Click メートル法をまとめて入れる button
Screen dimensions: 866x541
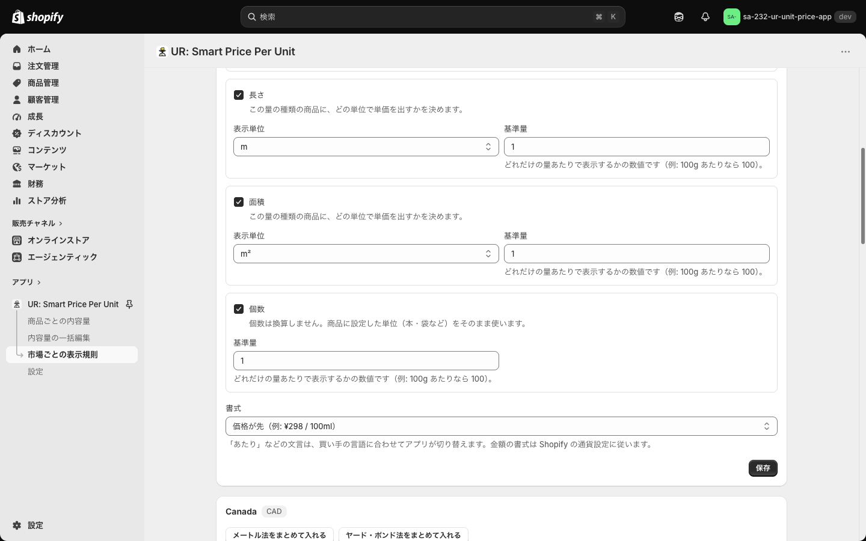[280, 535]
